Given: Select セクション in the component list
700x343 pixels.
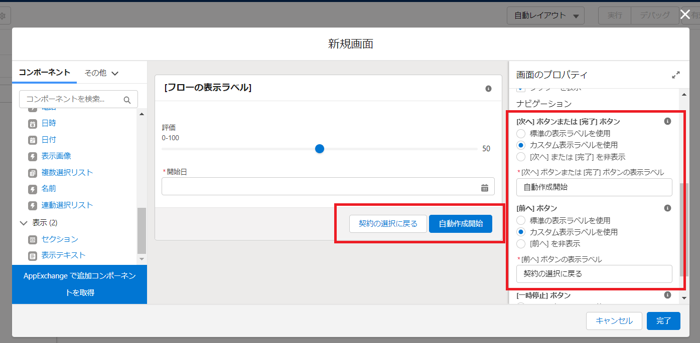Looking at the screenshot, I should click(59, 239).
